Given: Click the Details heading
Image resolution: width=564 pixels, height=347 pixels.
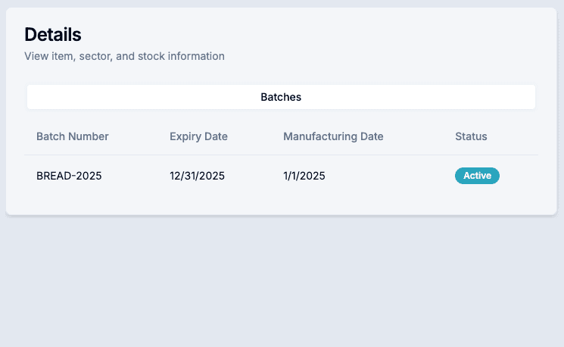Looking at the screenshot, I should pos(53,34).
